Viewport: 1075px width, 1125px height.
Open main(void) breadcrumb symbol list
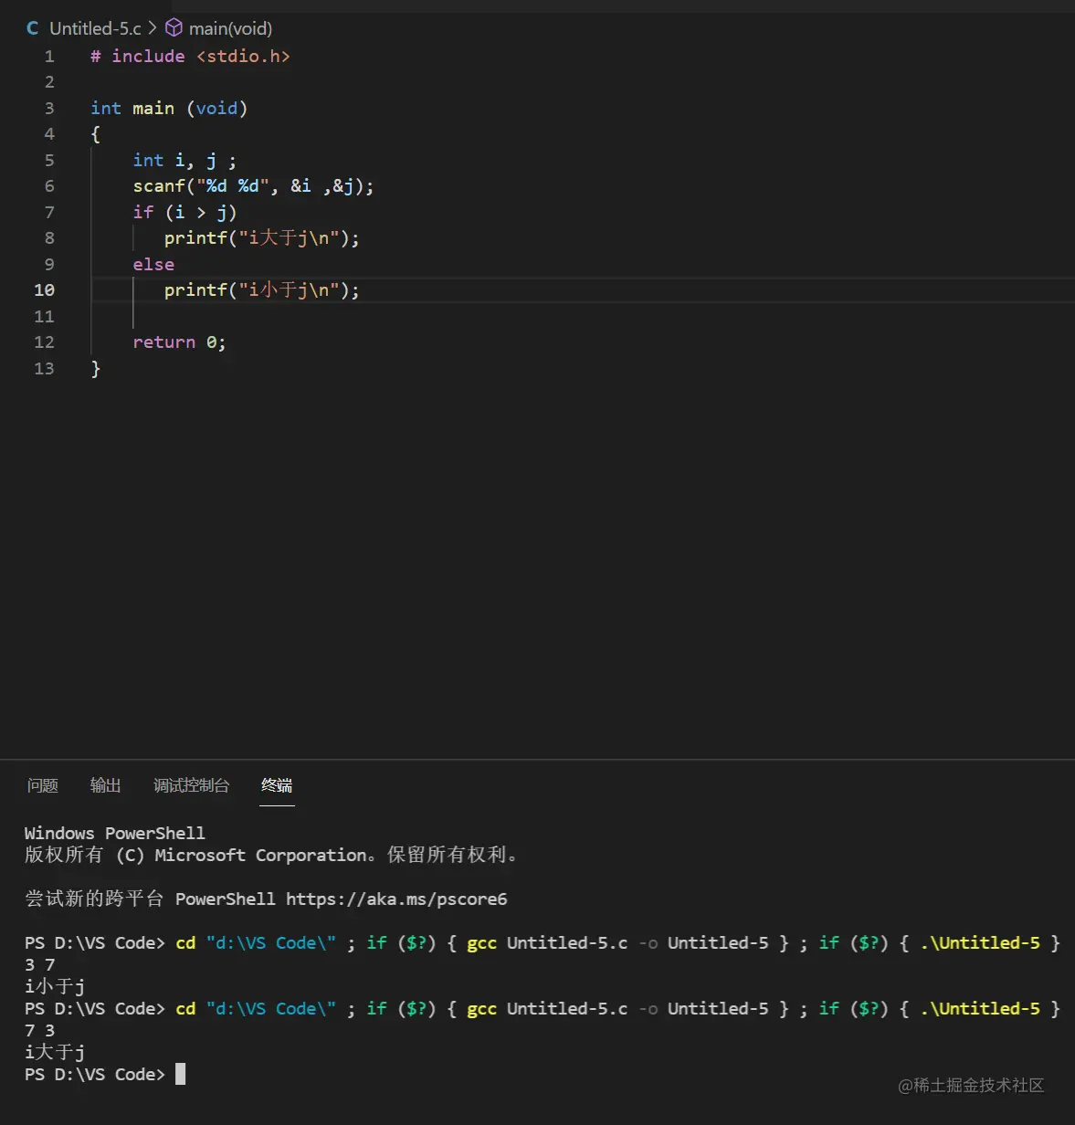[229, 28]
